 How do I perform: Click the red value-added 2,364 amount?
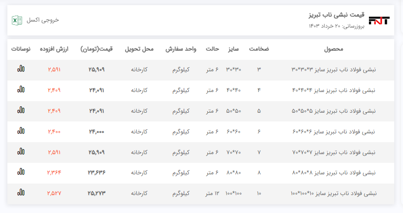click(x=54, y=173)
